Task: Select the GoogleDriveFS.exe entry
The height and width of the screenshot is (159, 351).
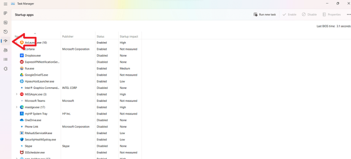Action: 36,75
